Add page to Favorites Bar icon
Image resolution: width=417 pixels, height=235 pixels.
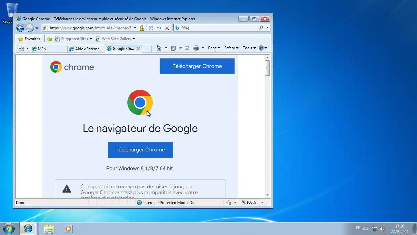[50, 39]
